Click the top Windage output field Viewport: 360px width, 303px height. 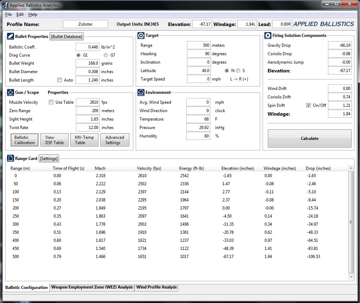(247, 24)
